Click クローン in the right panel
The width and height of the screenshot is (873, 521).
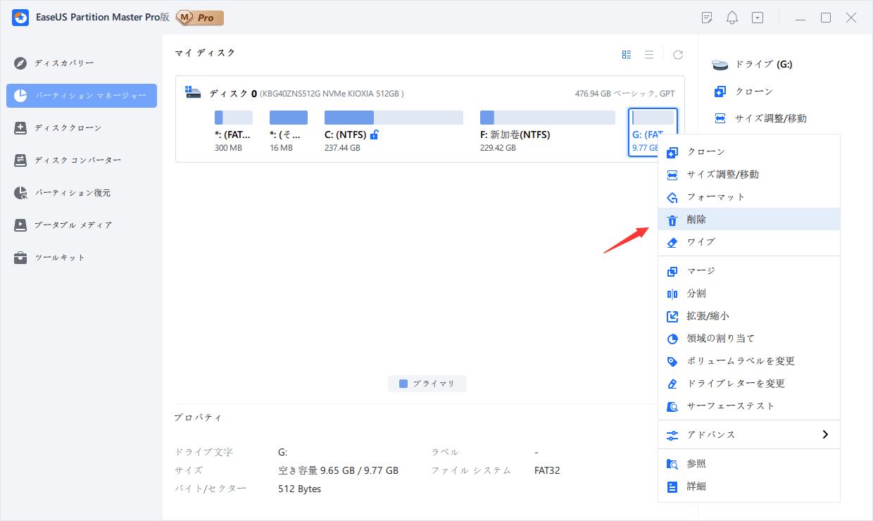click(x=753, y=92)
